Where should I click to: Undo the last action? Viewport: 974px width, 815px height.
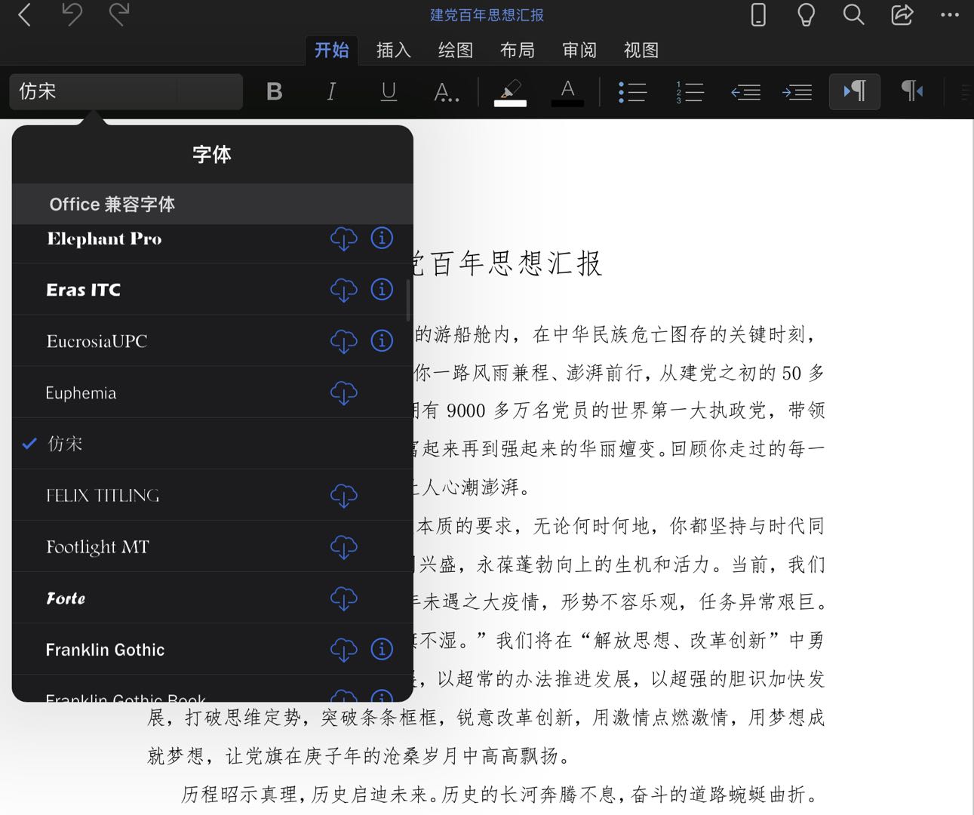pyautogui.click(x=72, y=14)
